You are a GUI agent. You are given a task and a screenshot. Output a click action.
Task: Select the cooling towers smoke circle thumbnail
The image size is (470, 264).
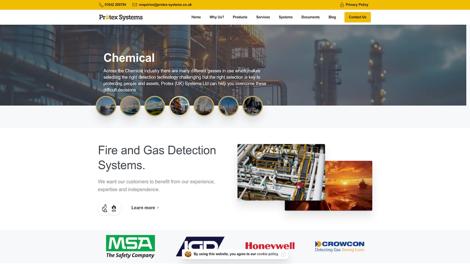click(x=204, y=106)
